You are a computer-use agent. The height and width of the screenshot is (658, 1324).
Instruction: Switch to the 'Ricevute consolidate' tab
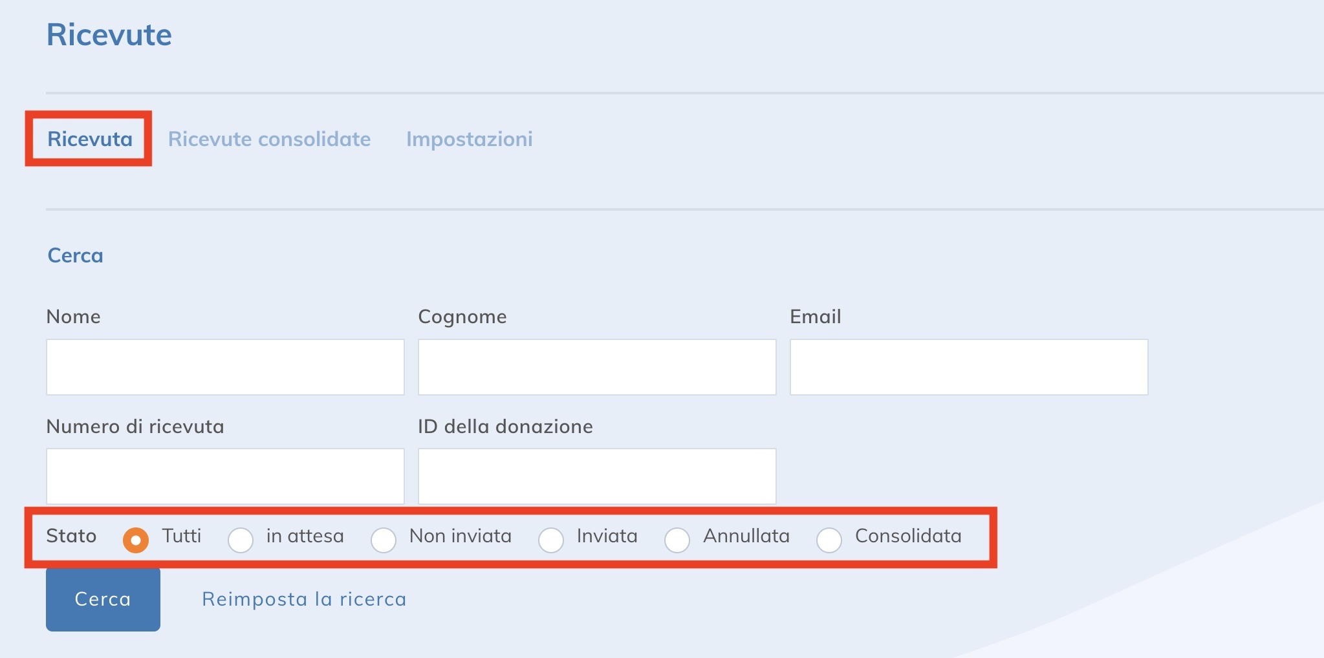[270, 139]
